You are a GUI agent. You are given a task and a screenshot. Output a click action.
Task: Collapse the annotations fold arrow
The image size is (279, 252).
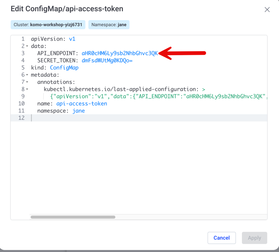coord(27,82)
